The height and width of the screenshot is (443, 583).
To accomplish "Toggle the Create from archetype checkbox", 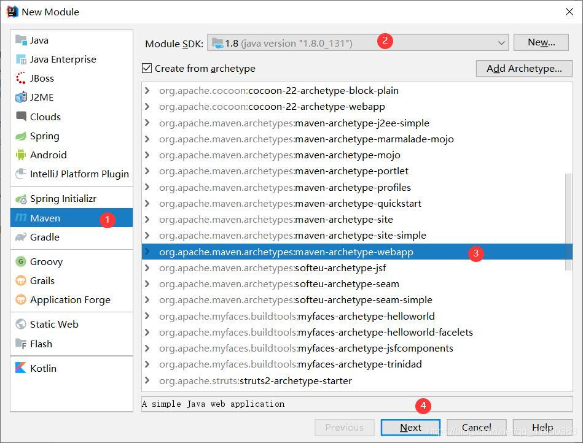I will point(147,68).
